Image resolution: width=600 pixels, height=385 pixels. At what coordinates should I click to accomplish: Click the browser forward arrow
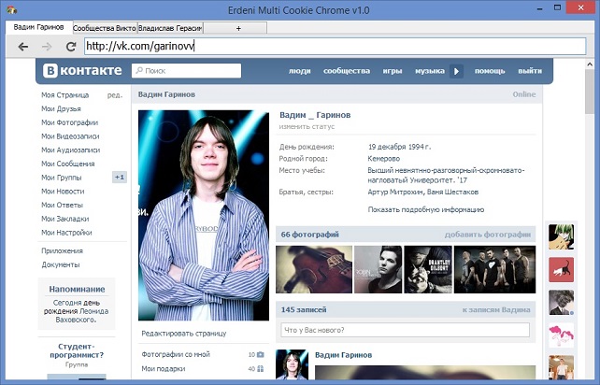(47, 47)
